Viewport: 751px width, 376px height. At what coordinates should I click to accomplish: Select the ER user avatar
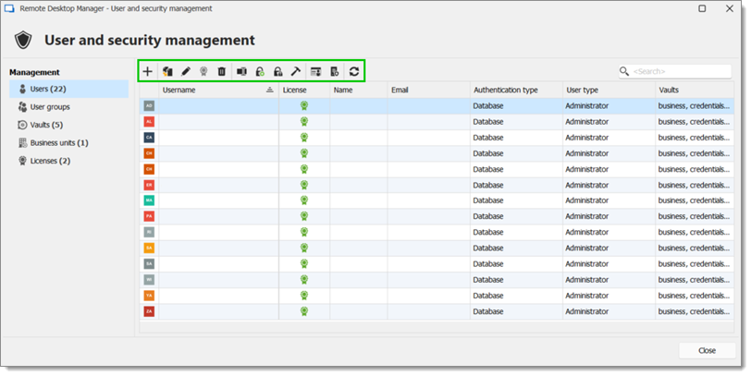(149, 185)
